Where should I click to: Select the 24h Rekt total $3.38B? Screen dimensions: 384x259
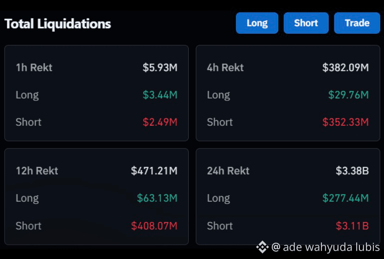click(352, 171)
